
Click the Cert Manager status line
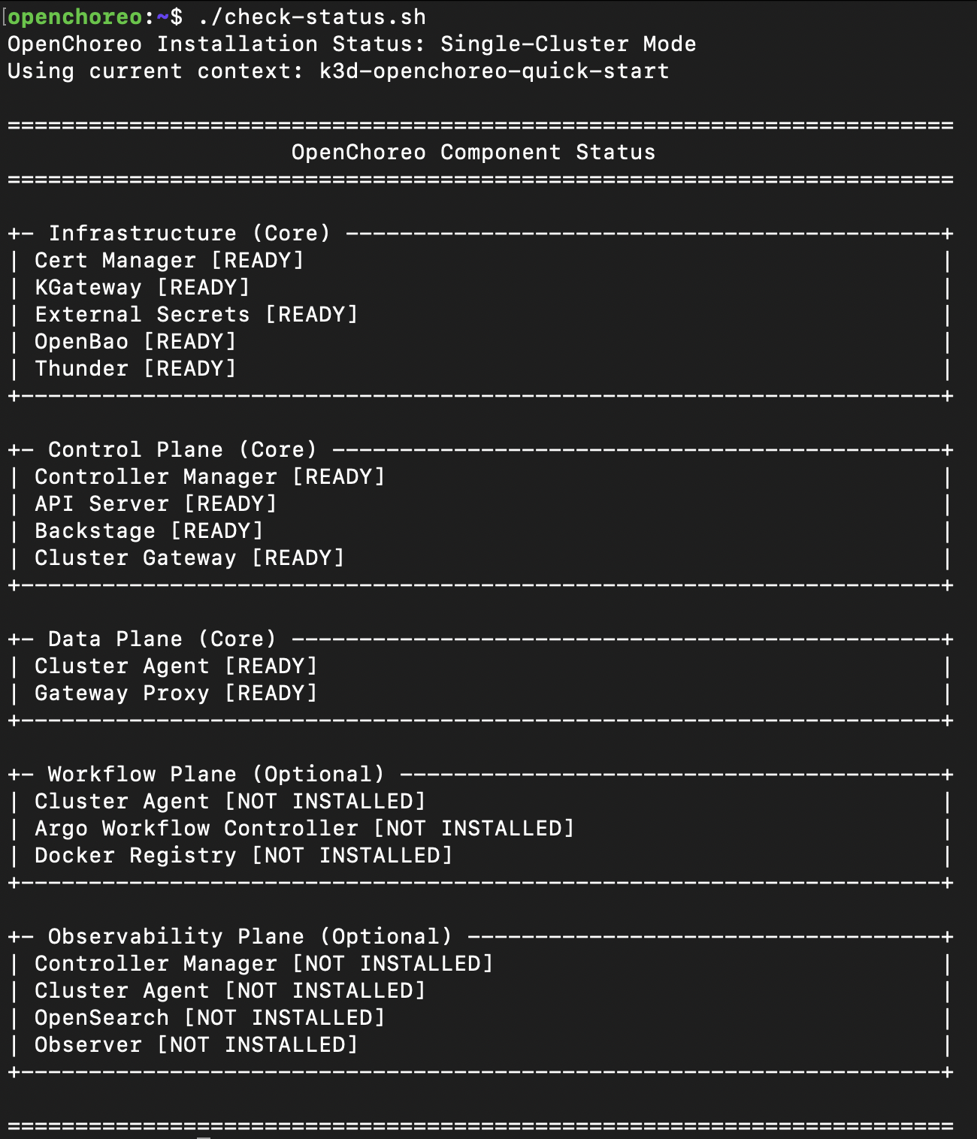169,261
